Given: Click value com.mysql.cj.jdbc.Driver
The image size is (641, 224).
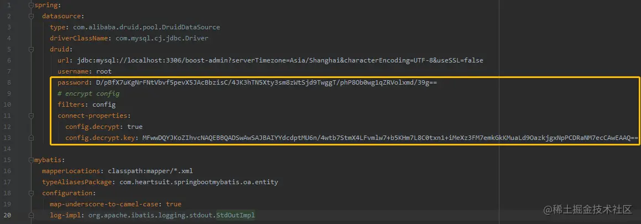Looking at the screenshot, I should point(162,38).
